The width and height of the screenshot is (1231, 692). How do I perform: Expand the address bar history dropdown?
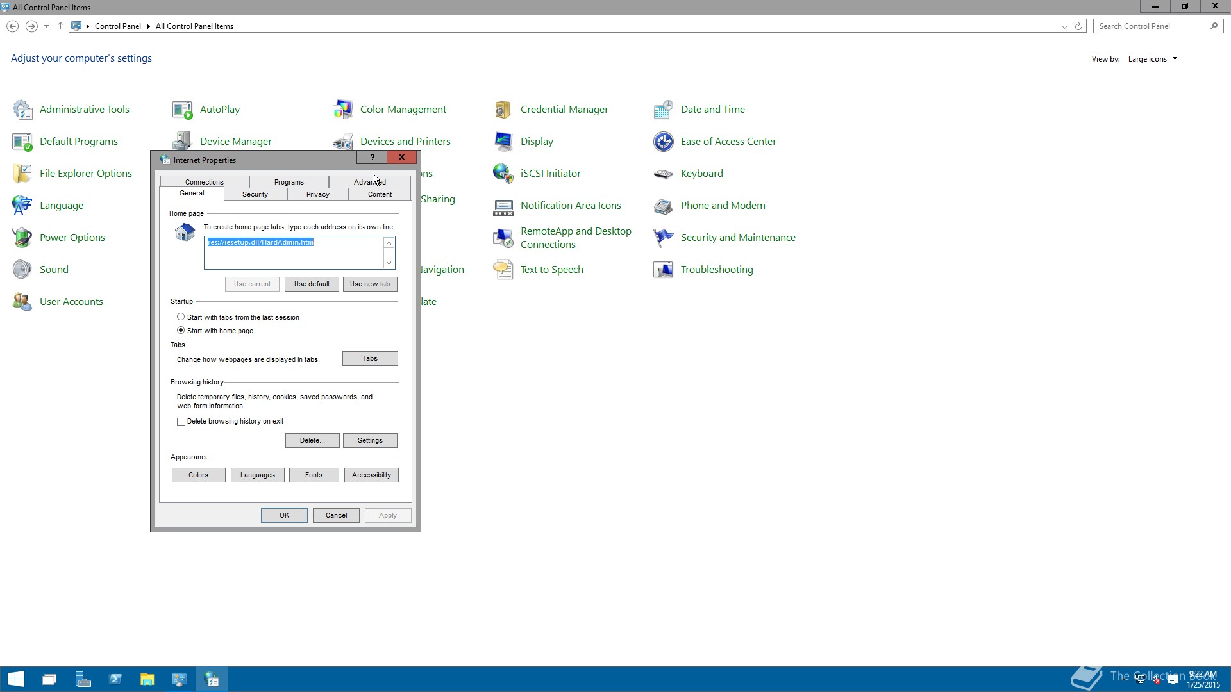(1064, 26)
